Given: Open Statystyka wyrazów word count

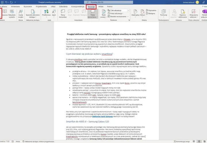Looking at the screenshot, I should (x=12, y=13).
